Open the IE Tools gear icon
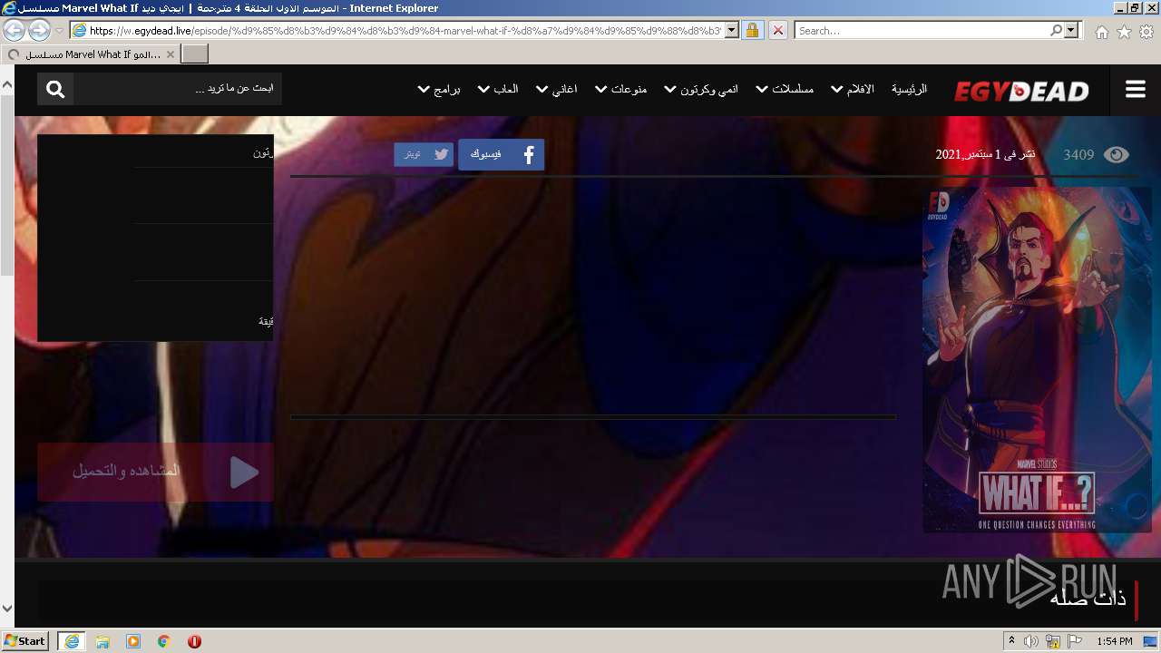Screen dimensions: 1161x653 (1146, 32)
